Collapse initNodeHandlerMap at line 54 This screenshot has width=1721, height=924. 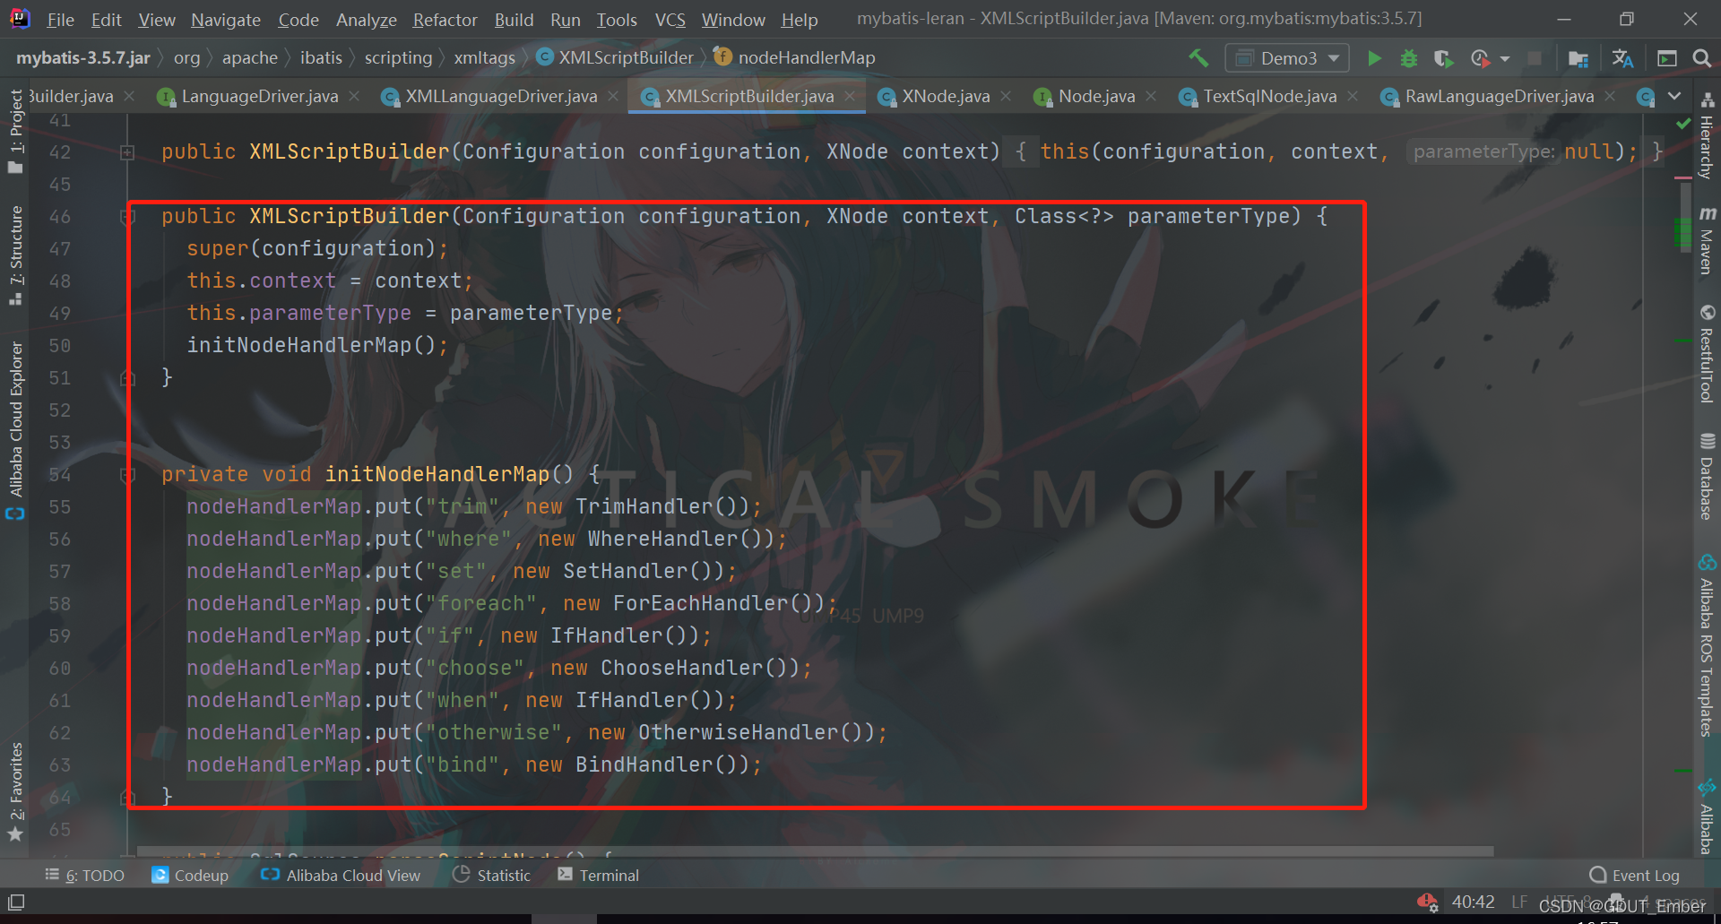pyautogui.click(x=127, y=475)
